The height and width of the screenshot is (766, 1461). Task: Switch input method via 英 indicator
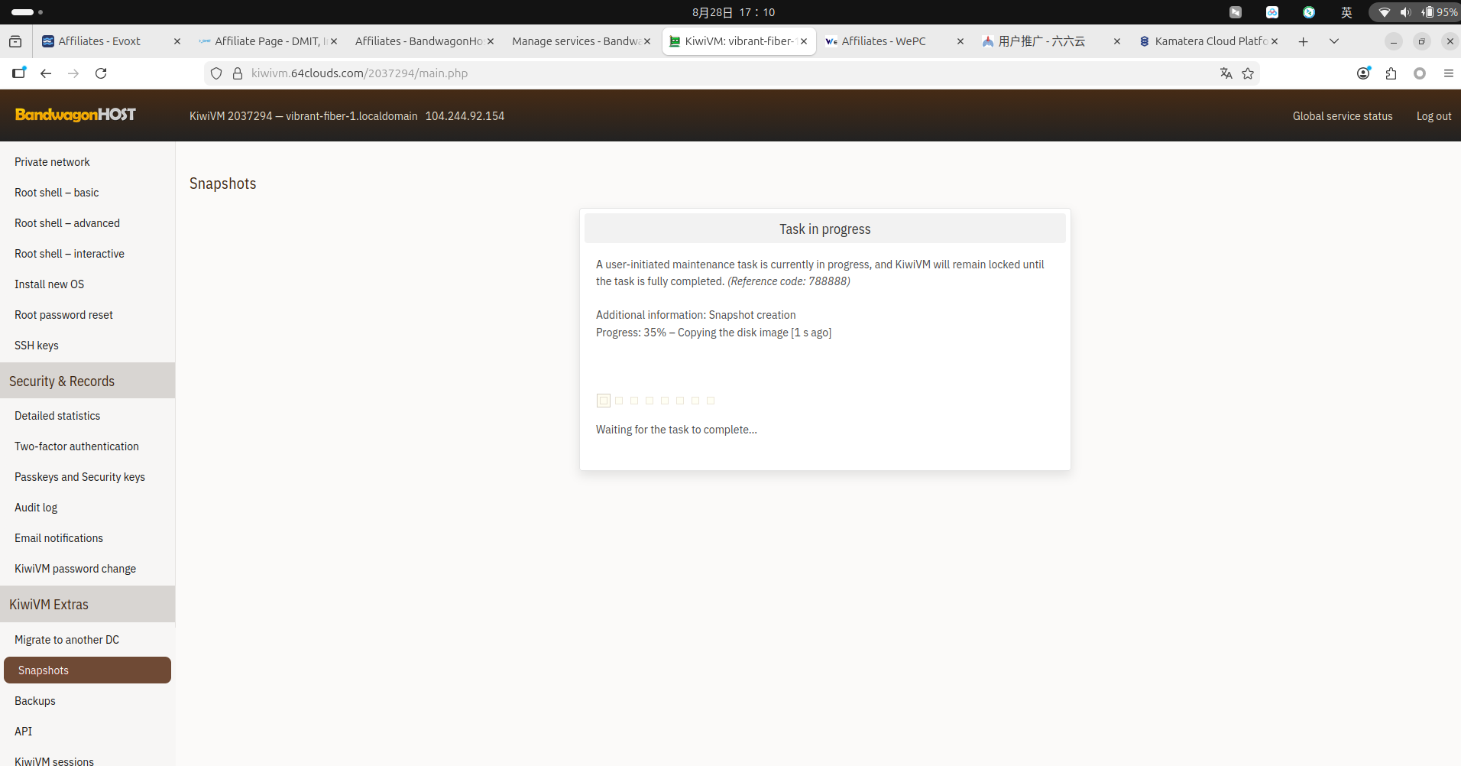pos(1346,12)
